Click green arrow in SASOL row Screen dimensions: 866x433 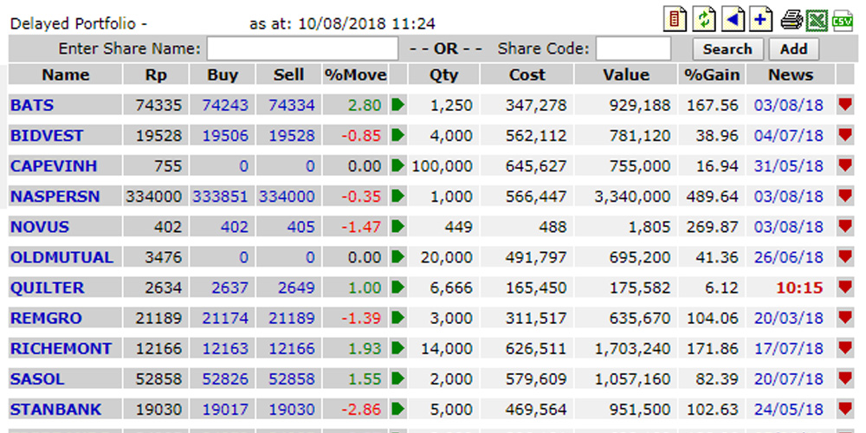(x=397, y=379)
